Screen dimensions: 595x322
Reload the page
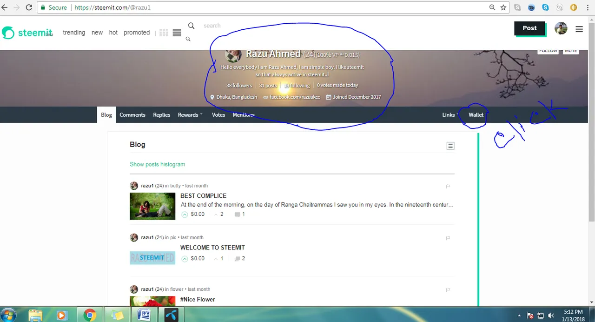pos(29,7)
